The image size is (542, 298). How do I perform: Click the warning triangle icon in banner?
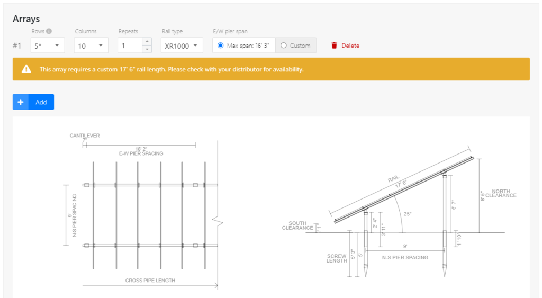click(26, 69)
